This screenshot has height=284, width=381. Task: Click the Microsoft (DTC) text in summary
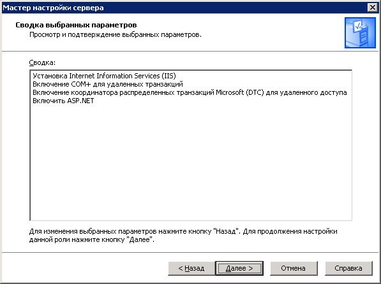click(x=240, y=92)
